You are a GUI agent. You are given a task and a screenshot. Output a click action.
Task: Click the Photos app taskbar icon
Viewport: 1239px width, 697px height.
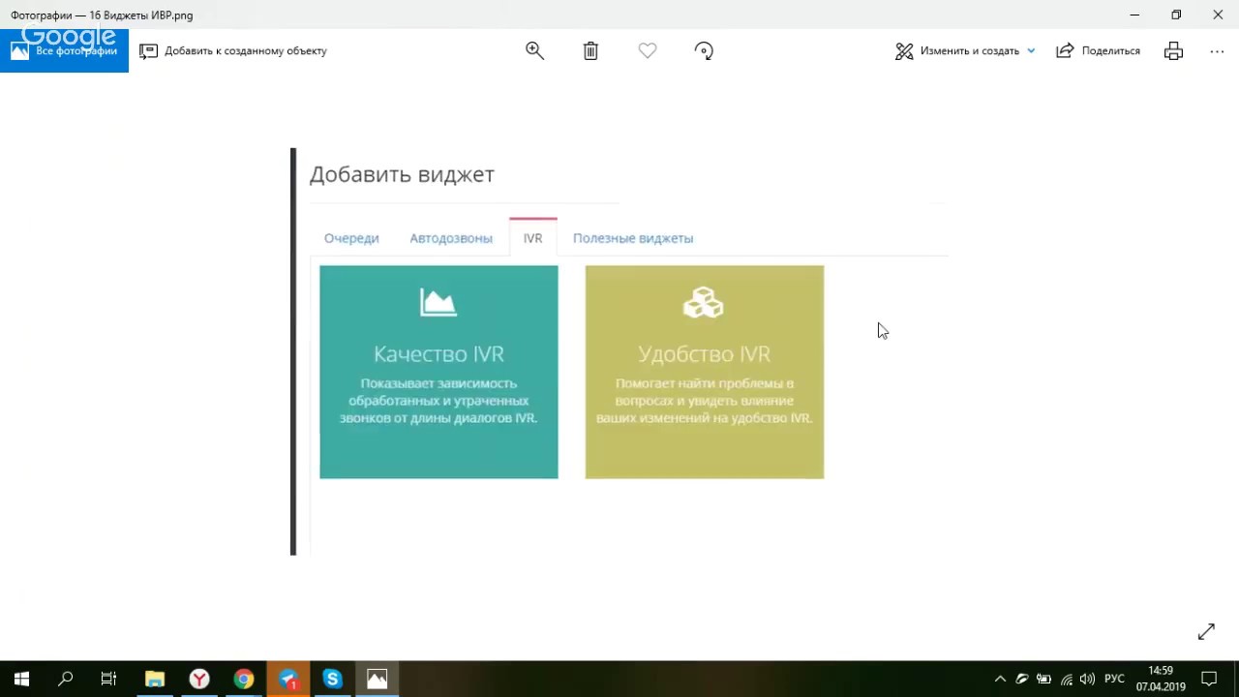point(378,679)
